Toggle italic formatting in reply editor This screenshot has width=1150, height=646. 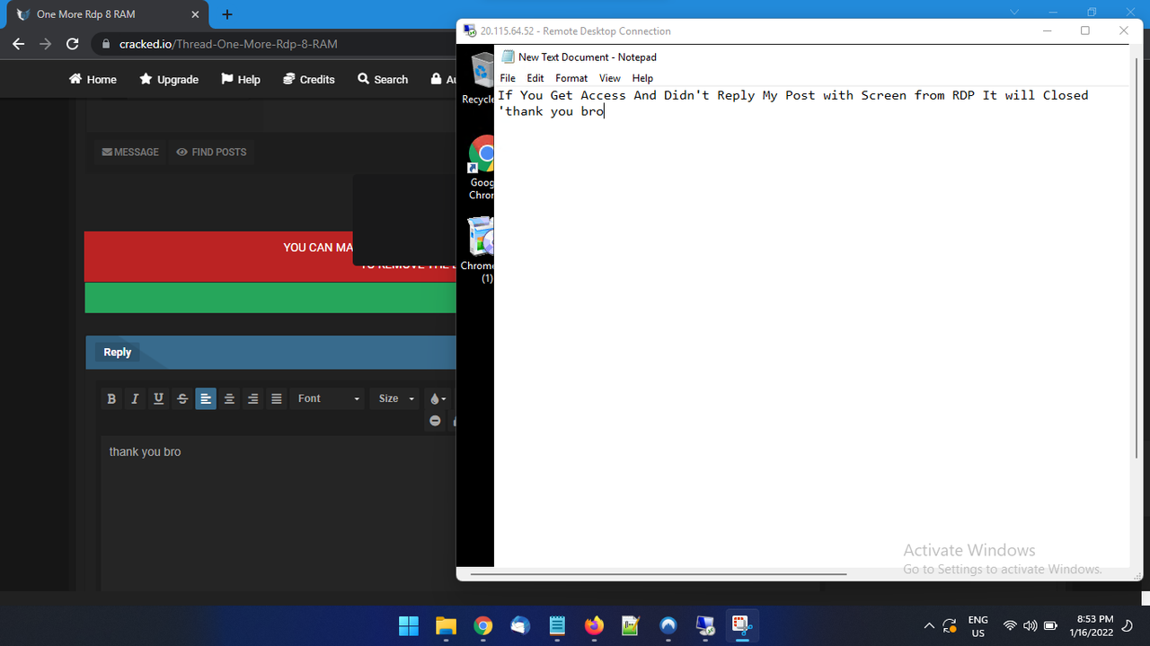point(135,398)
